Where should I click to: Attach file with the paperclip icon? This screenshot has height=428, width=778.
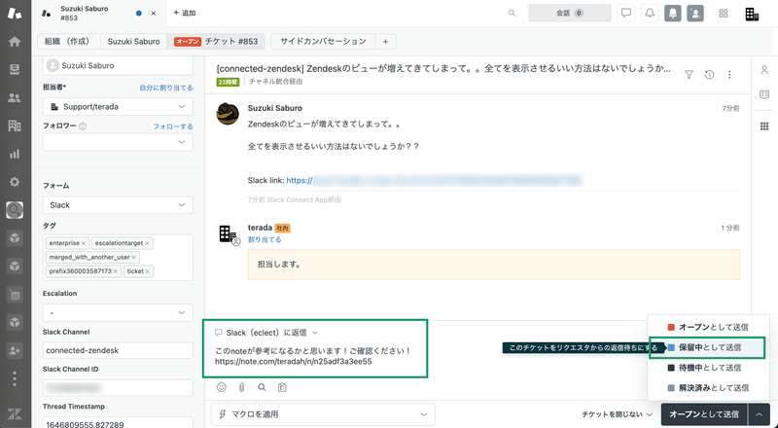[241, 387]
